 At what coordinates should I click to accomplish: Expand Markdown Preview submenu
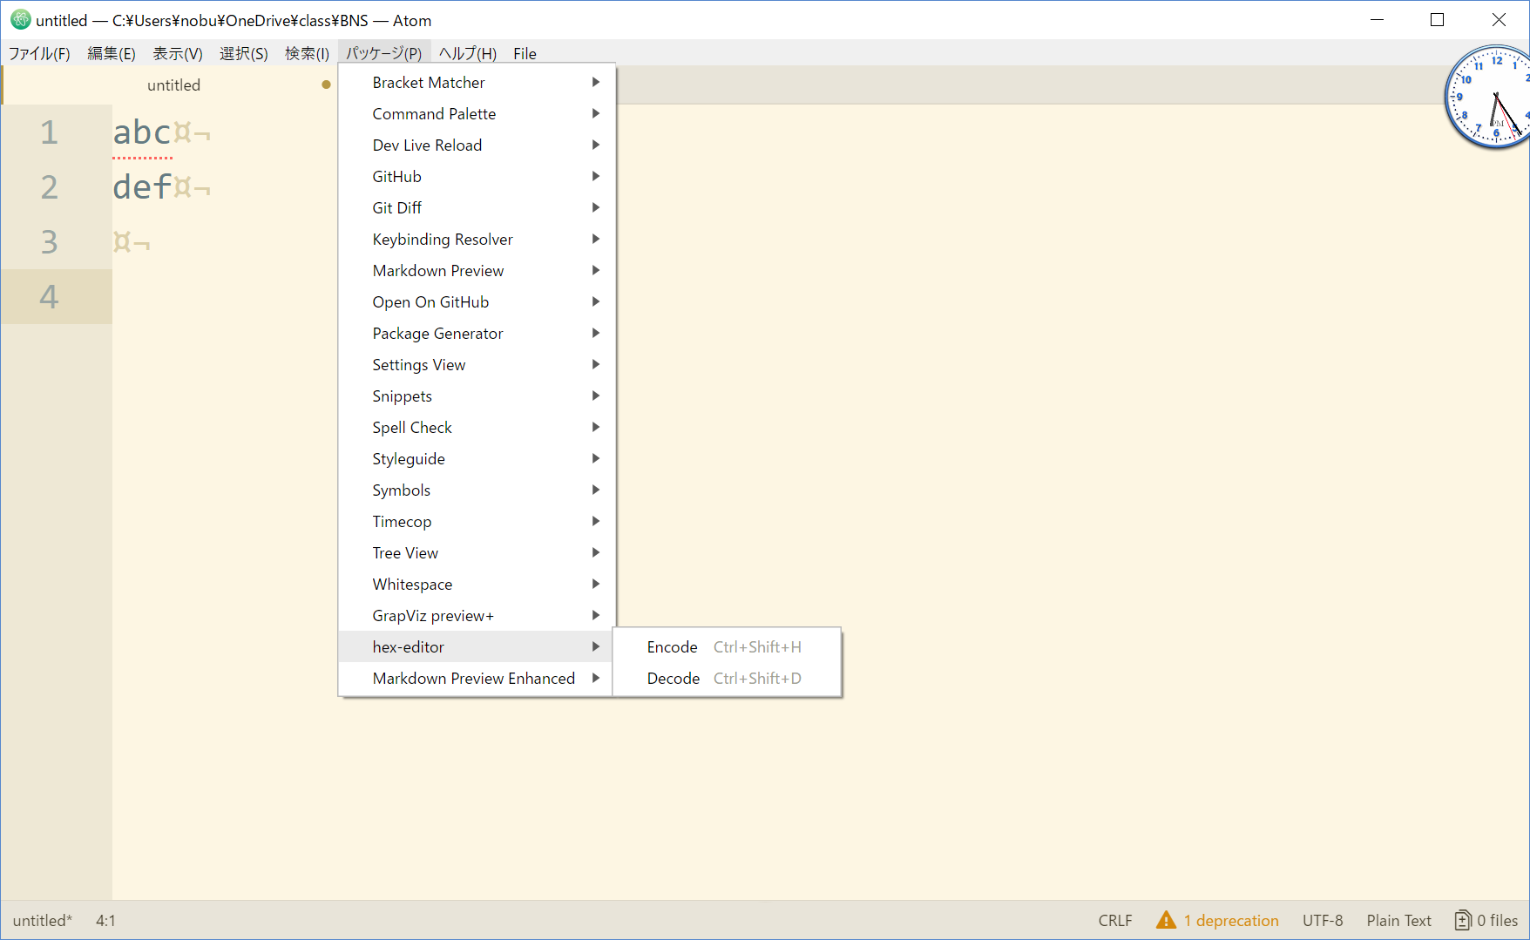tap(477, 270)
